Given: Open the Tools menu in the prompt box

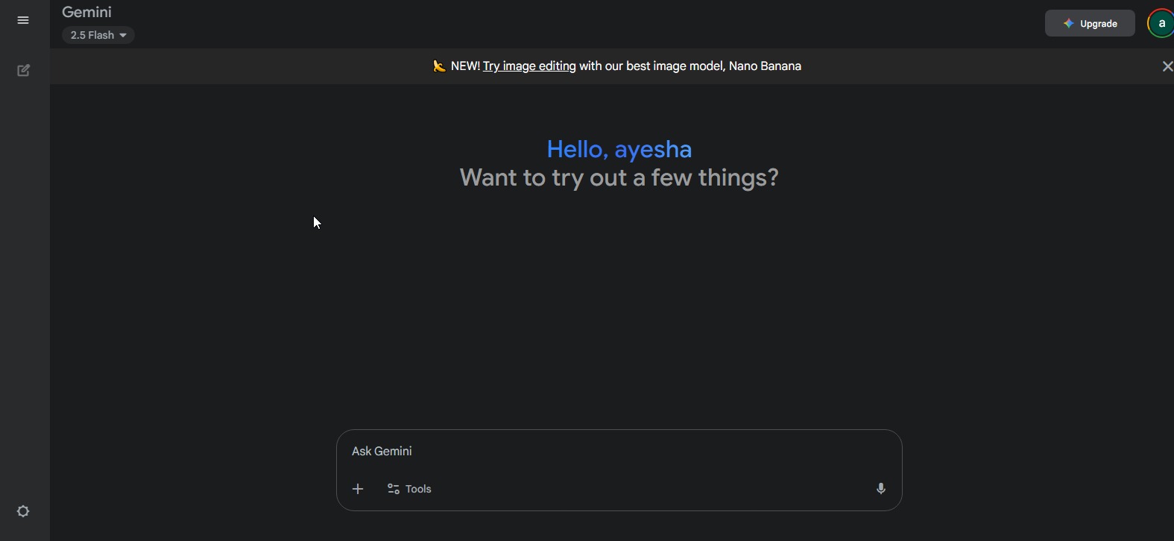Looking at the screenshot, I should [410, 490].
